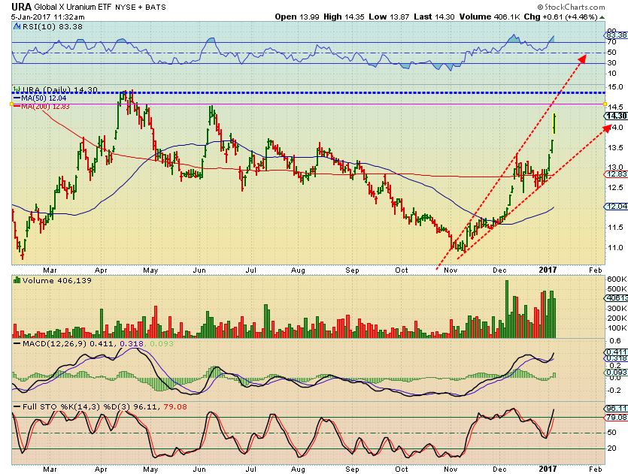Click the 5-Jan-2017 11:32am timestamp

click(x=47, y=17)
